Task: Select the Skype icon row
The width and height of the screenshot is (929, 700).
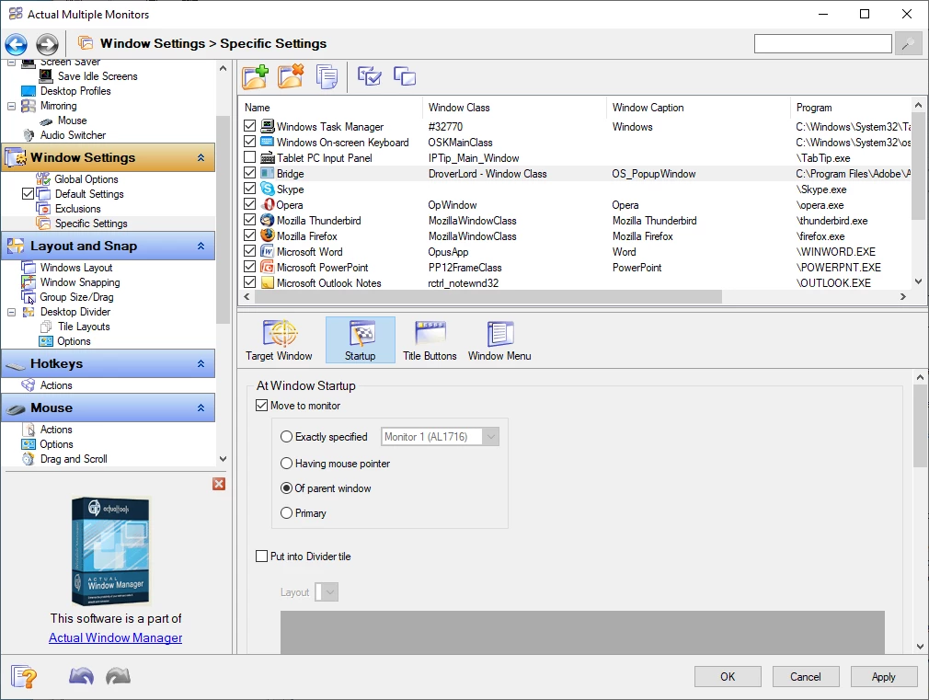Action: coord(268,189)
